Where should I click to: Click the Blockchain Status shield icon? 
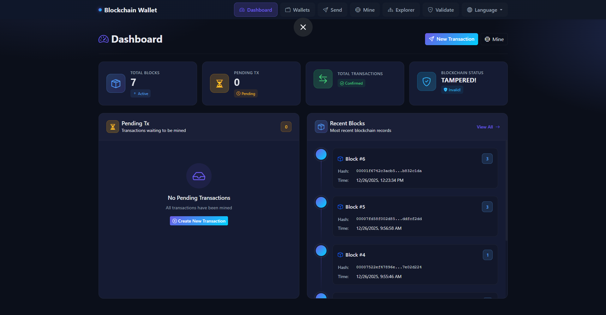point(426,81)
